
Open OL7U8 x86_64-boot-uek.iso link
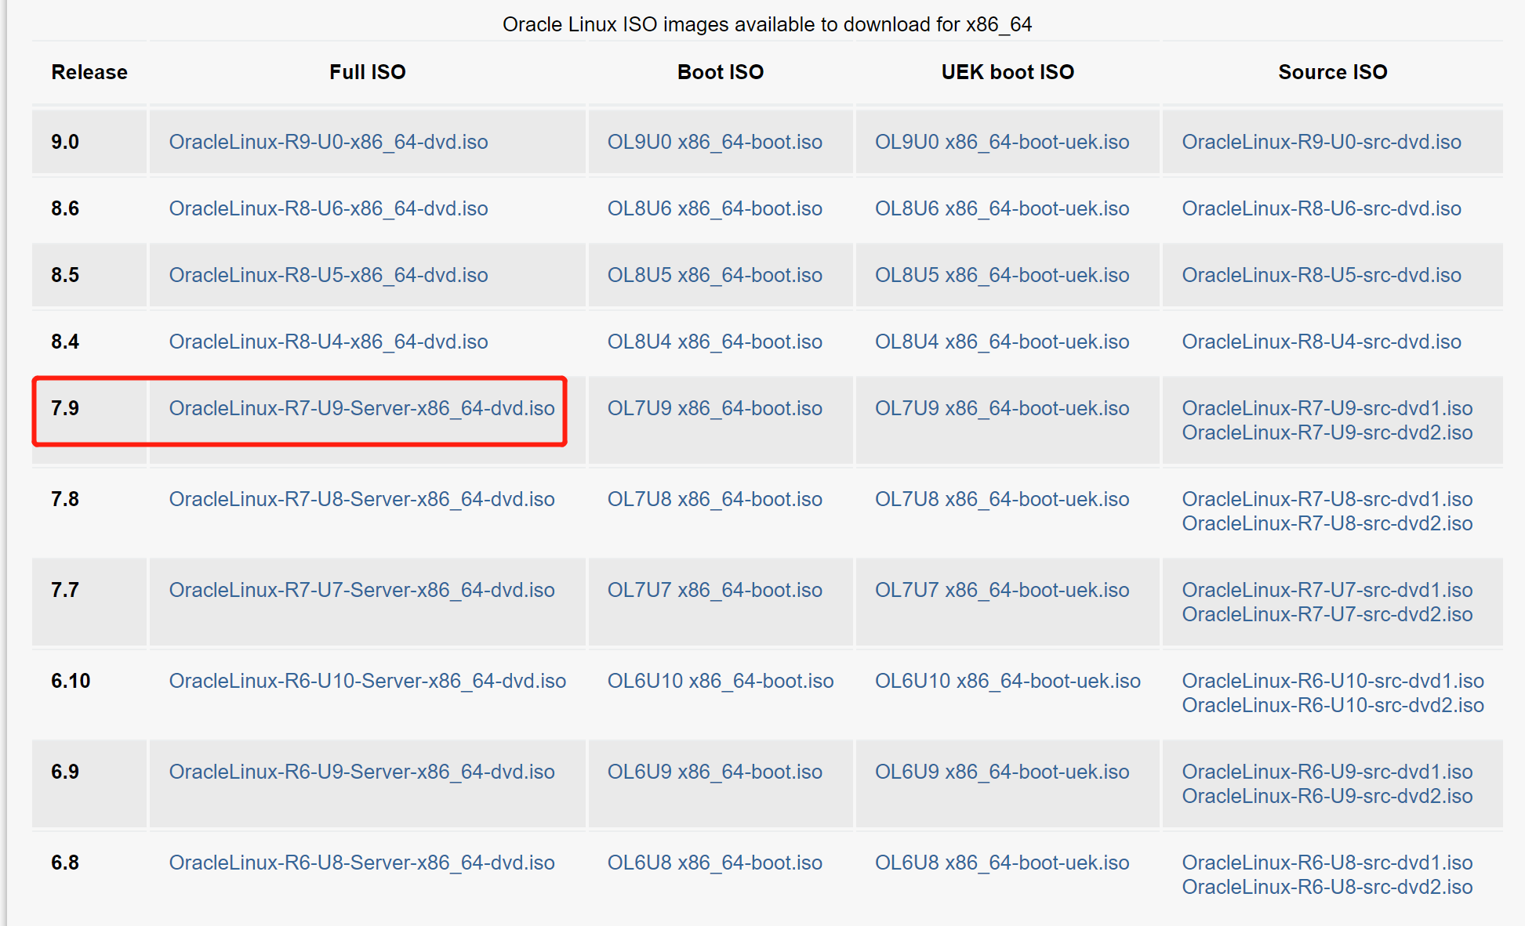(1001, 499)
